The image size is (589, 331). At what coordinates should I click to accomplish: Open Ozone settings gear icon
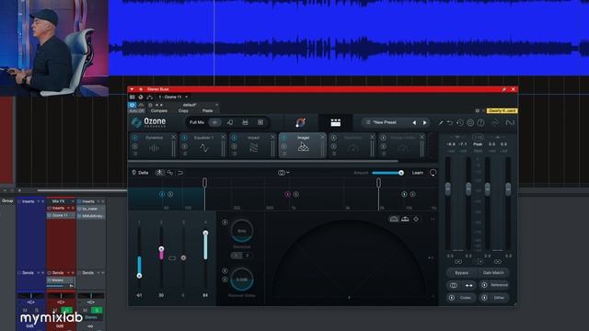[470, 122]
